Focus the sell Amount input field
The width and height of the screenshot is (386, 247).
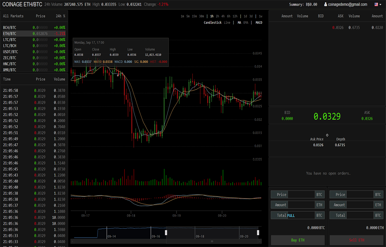(360, 205)
